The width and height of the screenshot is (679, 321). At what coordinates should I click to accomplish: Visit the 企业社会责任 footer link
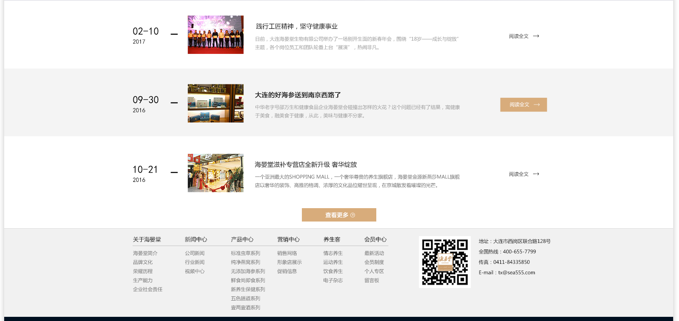[x=148, y=289]
